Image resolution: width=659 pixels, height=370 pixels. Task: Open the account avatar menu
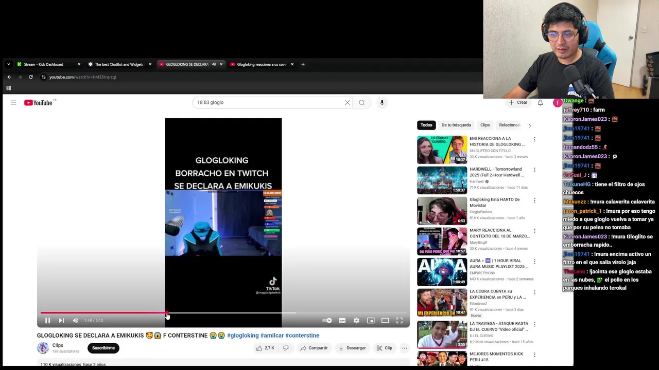(x=558, y=103)
